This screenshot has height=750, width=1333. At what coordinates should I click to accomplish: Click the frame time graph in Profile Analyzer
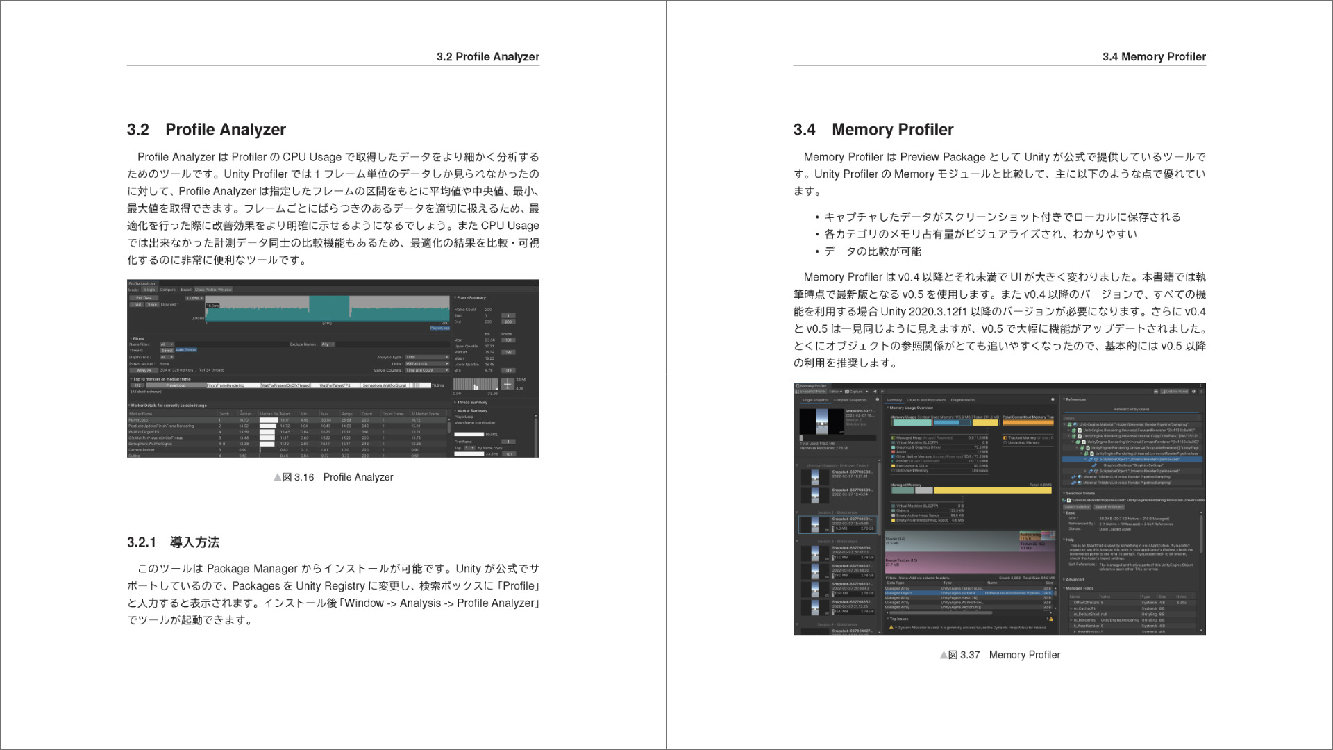(328, 308)
